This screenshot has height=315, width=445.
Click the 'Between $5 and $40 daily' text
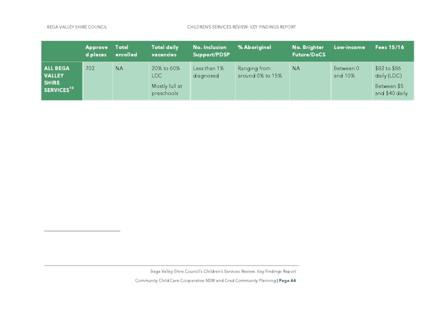[x=391, y=90]
